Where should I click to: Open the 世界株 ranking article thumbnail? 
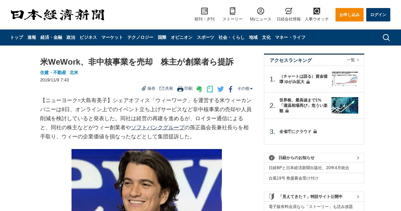(345, 105)
